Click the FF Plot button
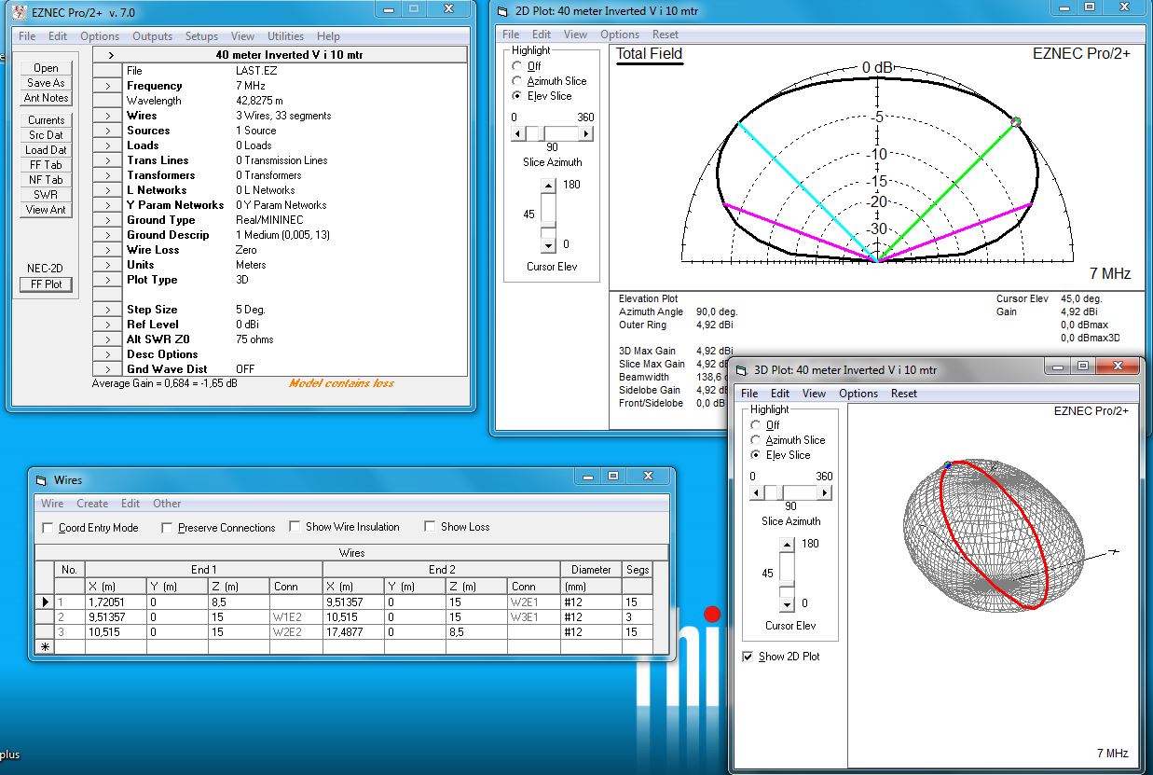This screenshot has width=1153, height=775. pyautogui.click(x=46, y=284)
